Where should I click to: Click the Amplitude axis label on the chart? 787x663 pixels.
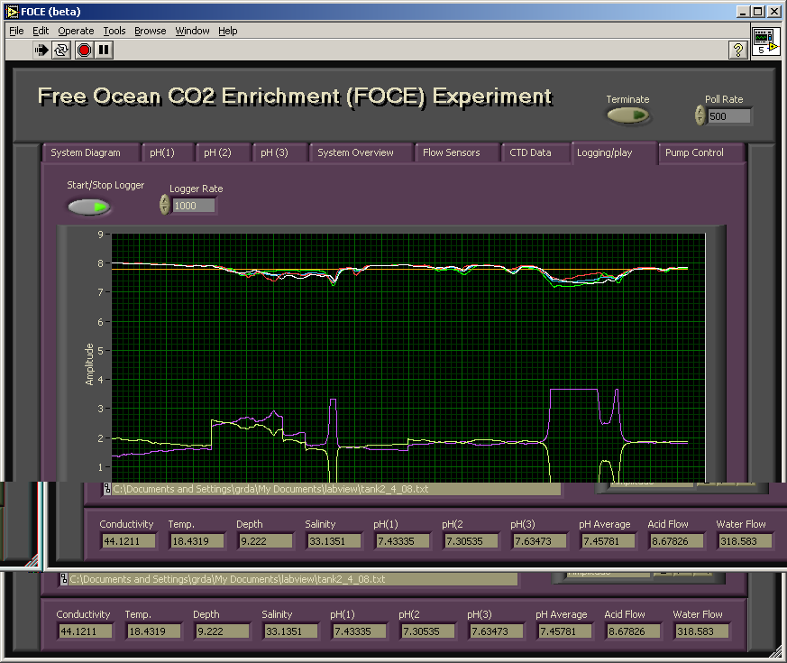(x=89, y=364)
